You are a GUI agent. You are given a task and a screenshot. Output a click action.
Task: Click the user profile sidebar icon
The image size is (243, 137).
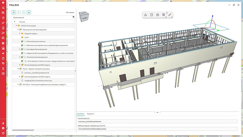(3, 123)
